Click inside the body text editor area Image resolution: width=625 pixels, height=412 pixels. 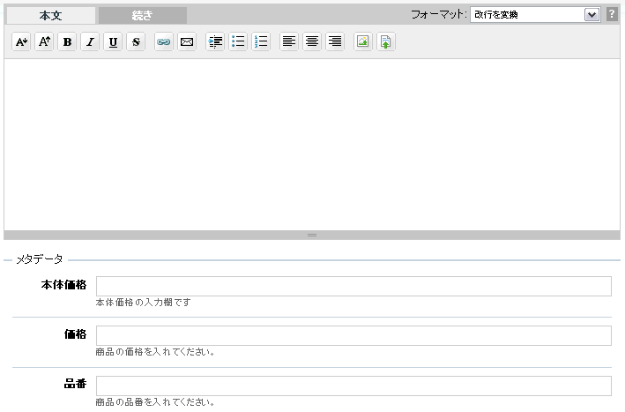pyautogui.click(x=312, y=145)
